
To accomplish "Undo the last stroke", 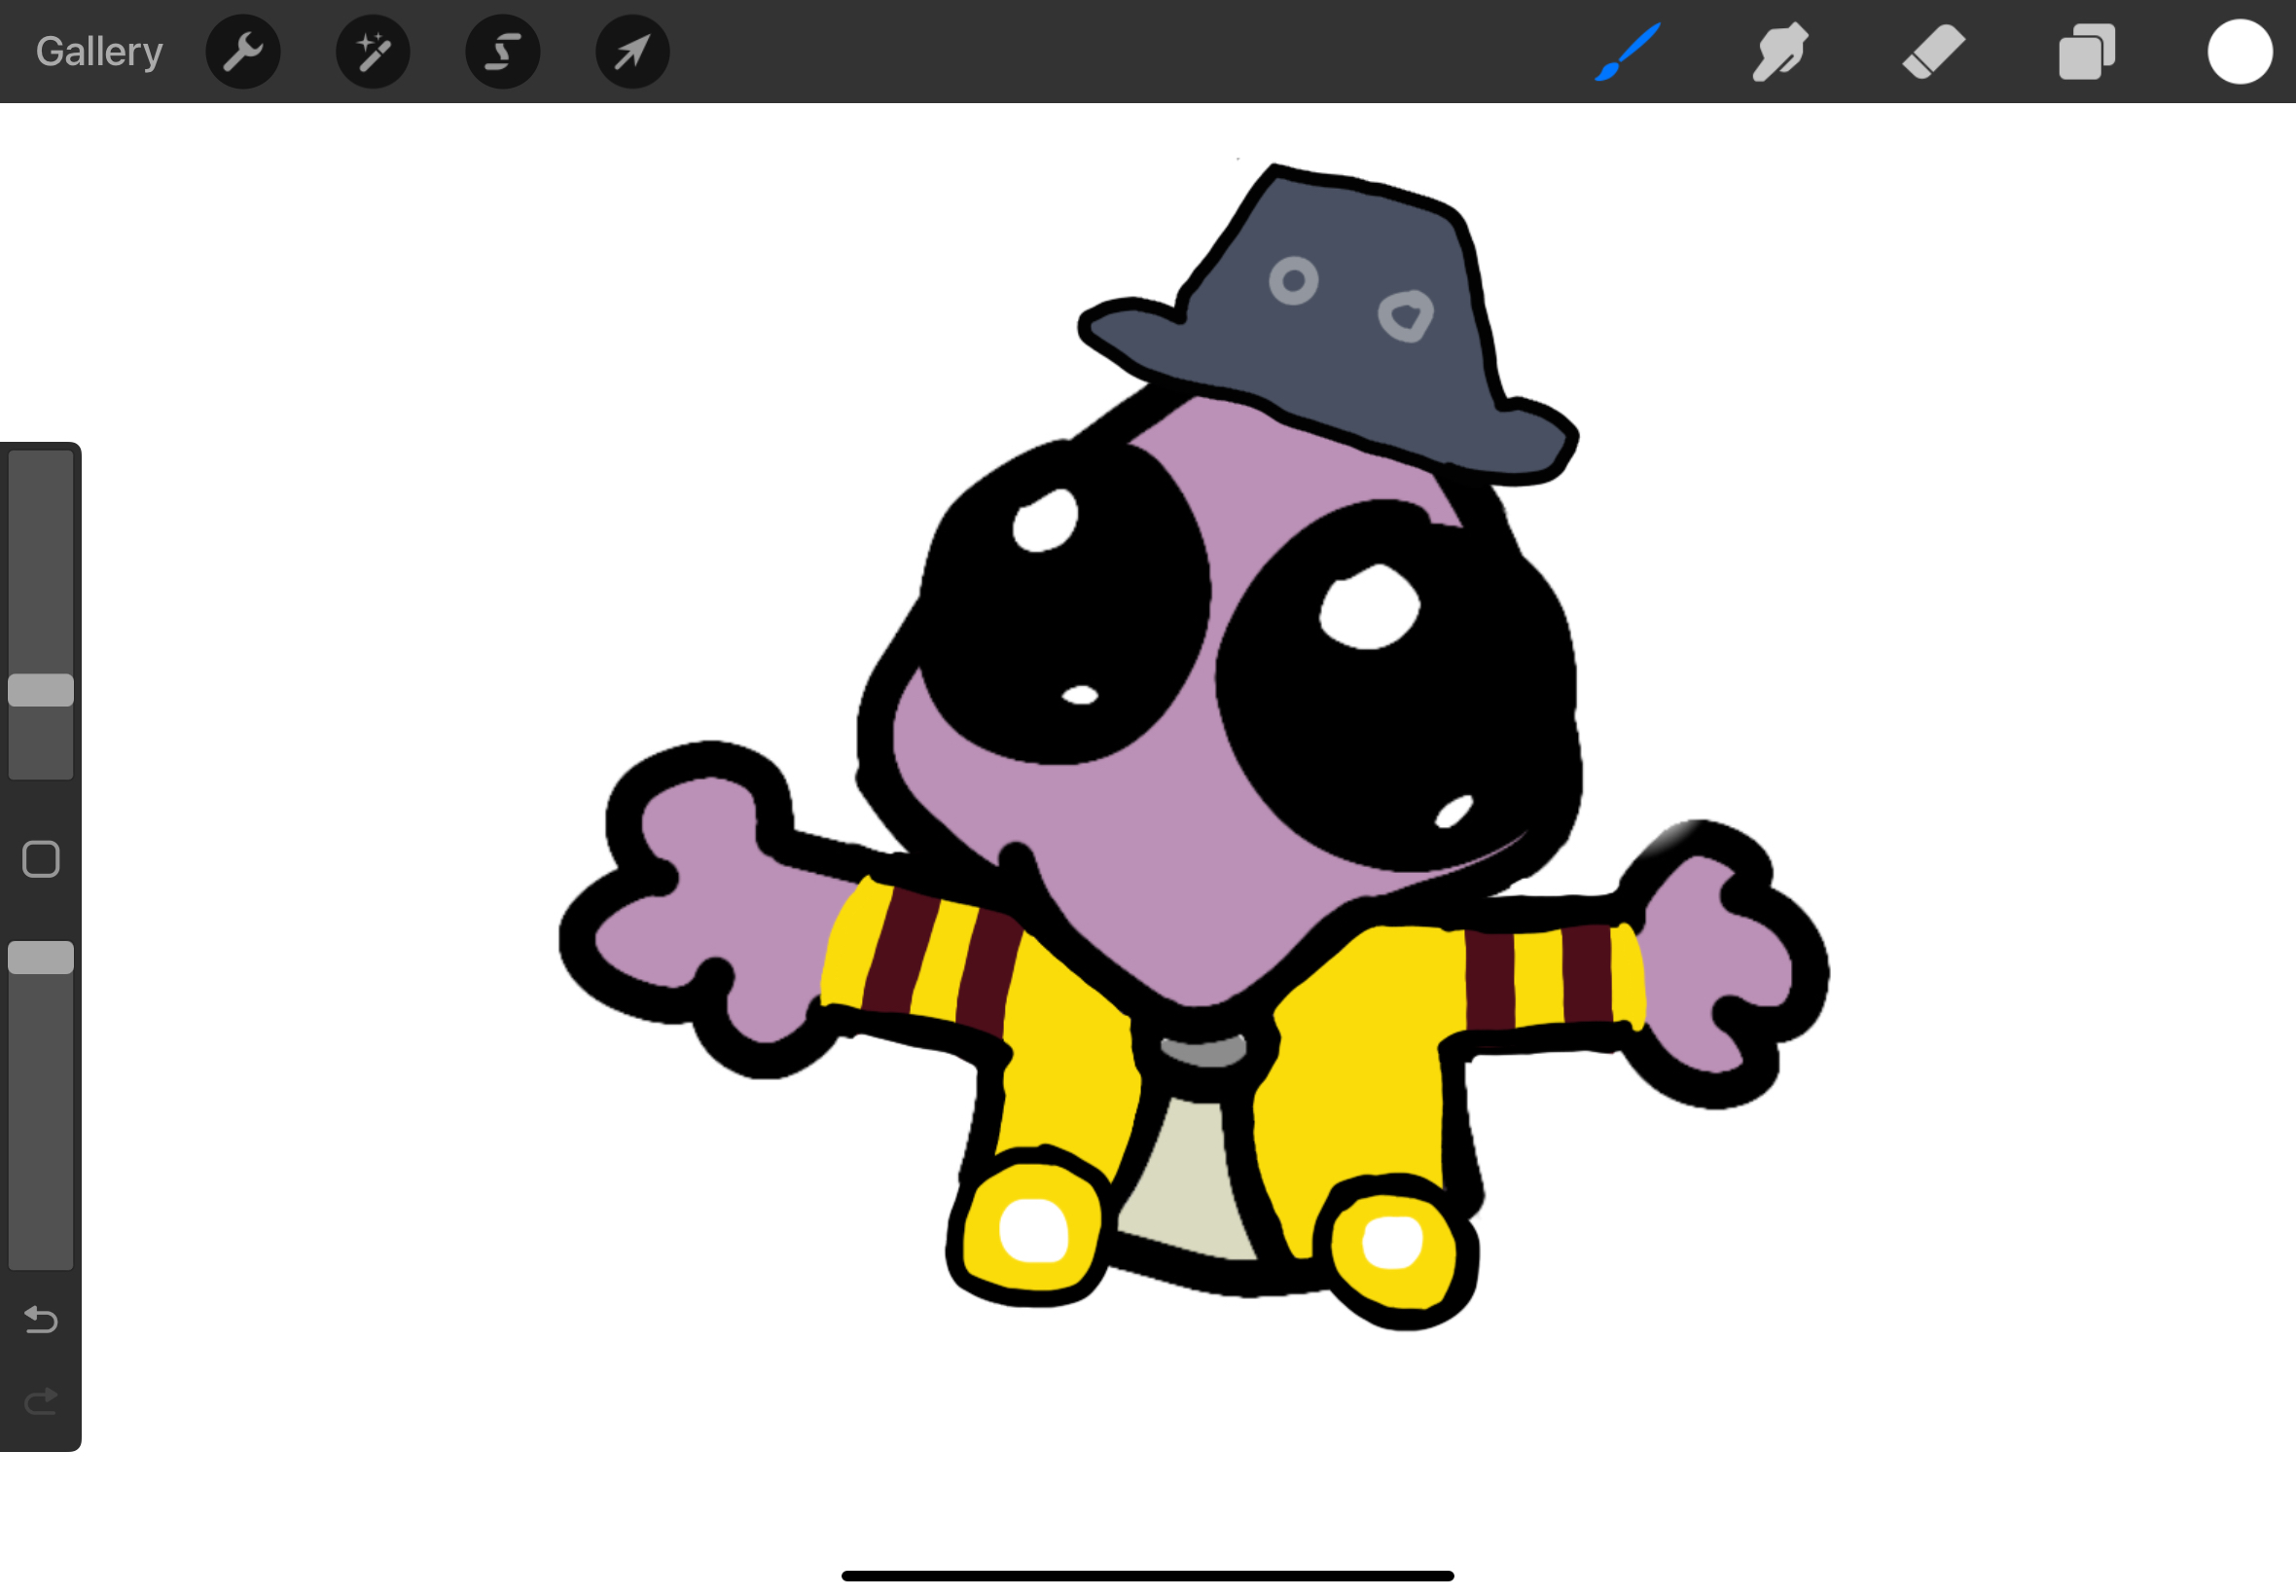I will [x=41, y=1320].
